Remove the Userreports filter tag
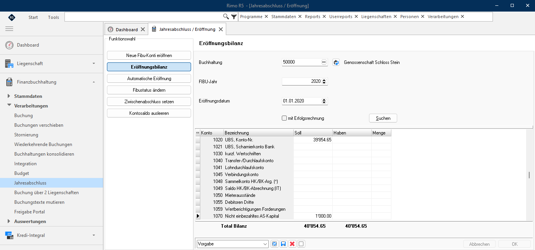The image size is (535, 250). [356, 17]
